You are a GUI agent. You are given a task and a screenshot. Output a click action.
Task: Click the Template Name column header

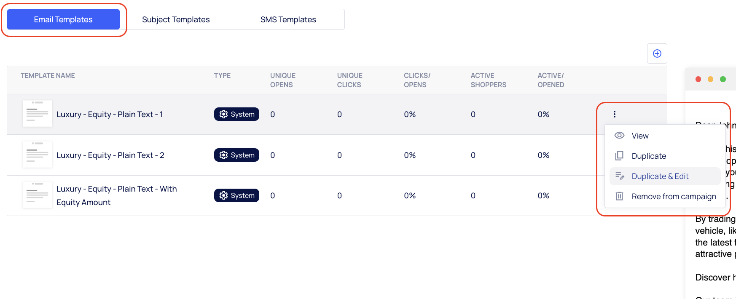tap(48, 75)
